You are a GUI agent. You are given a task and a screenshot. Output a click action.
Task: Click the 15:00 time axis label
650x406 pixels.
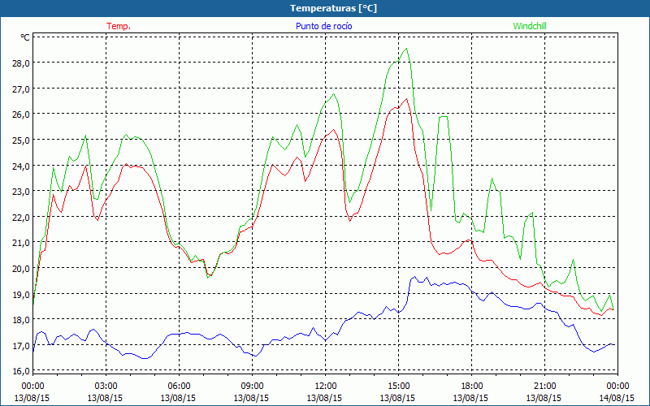pos(398,387)
